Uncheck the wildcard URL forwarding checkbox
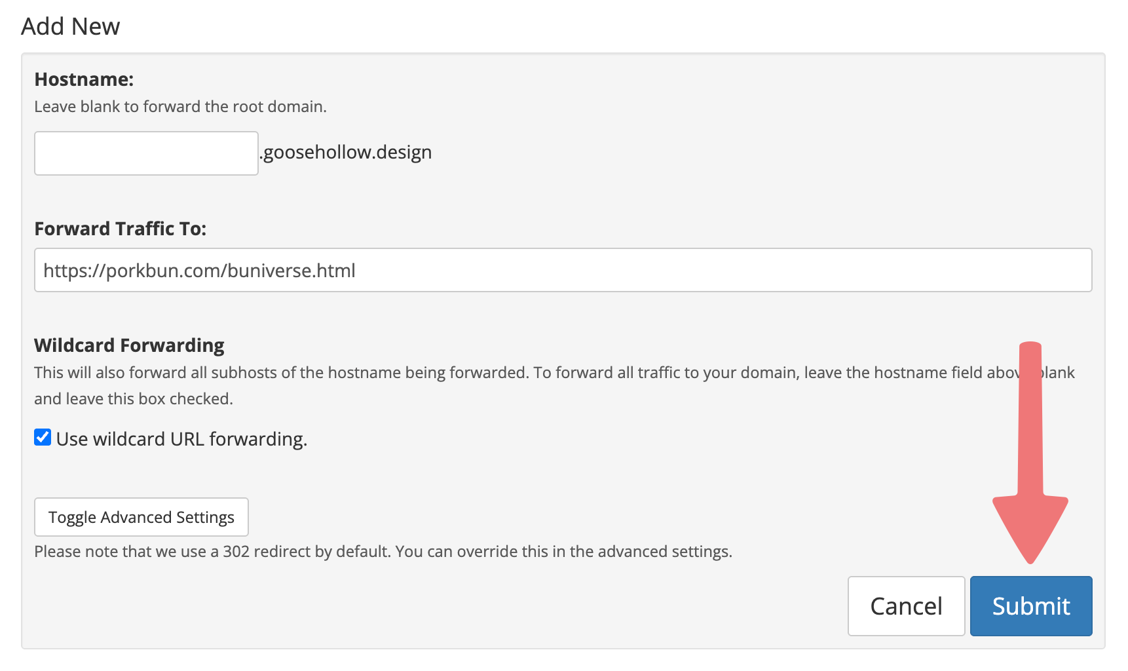The height and width of the screenshot is (671, 1128). pos(43,438)
